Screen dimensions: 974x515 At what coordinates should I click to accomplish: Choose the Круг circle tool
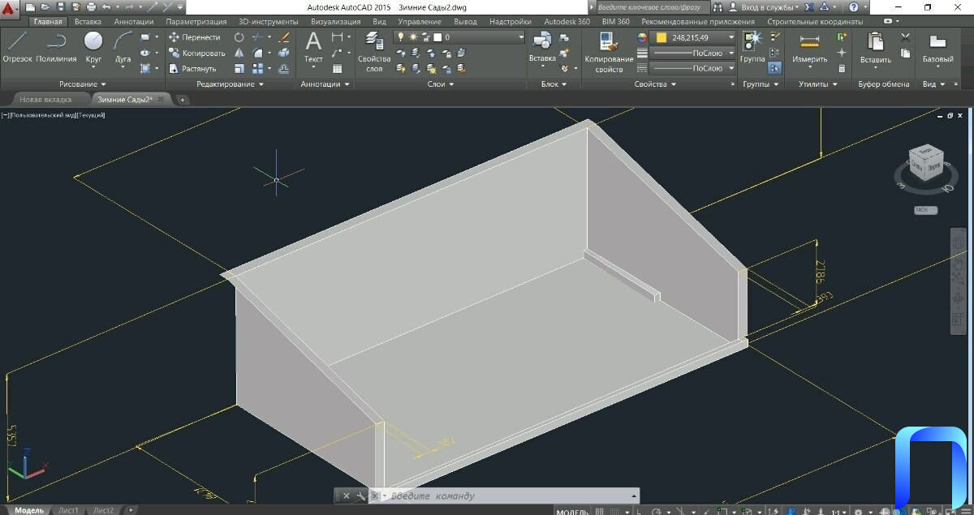pyautogui.click(x=93, y=47)
